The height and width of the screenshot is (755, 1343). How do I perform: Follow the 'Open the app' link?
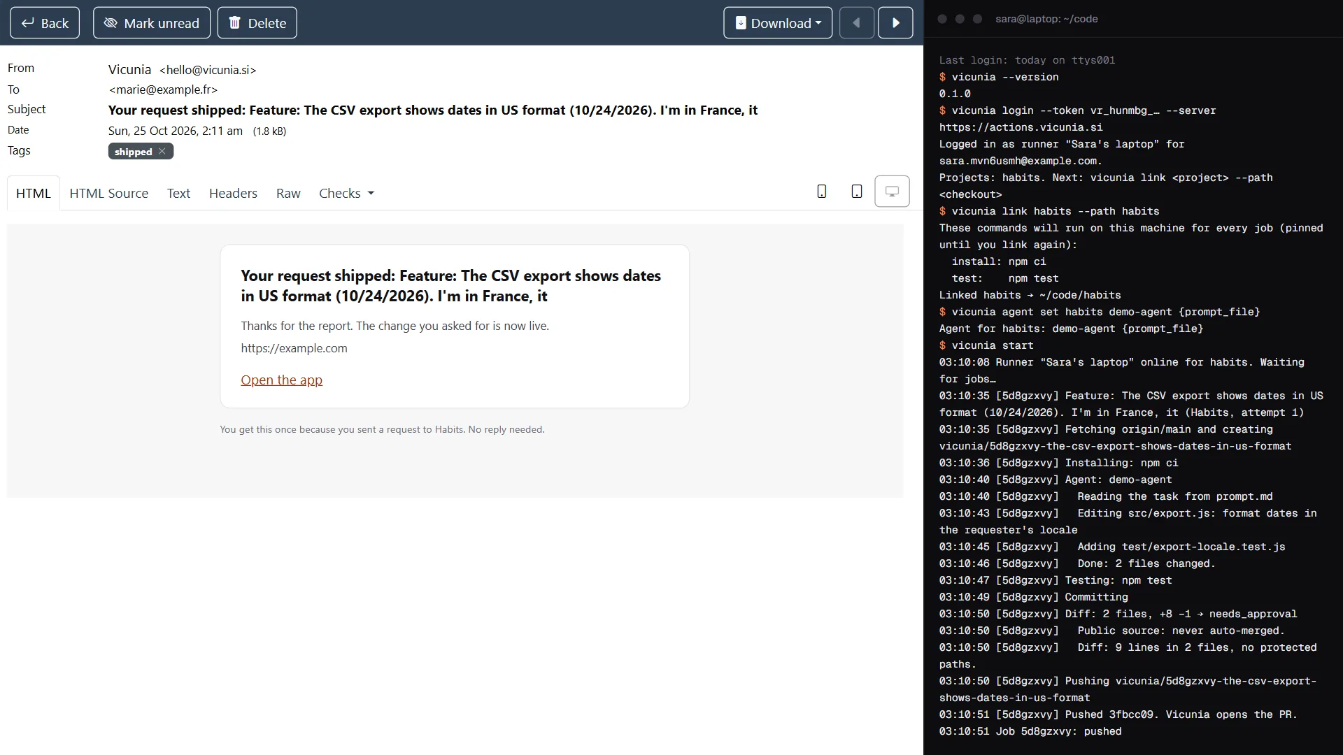point(281,380)
